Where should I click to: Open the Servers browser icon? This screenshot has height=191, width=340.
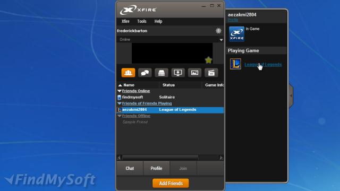click(161, 73)
